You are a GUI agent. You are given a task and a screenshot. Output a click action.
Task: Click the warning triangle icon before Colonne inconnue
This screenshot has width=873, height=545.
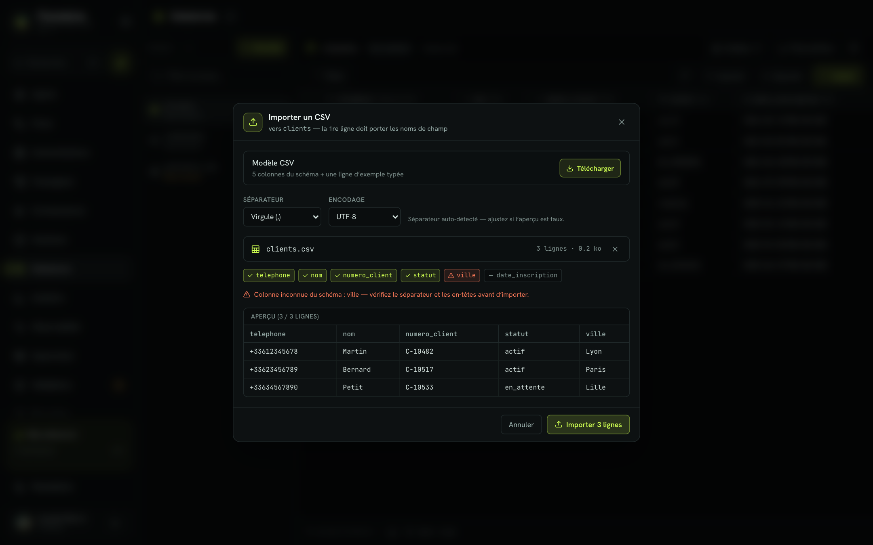point(247,295)
